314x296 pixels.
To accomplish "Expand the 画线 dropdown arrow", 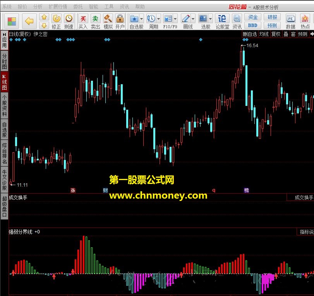I will click(x=193, y=19).
